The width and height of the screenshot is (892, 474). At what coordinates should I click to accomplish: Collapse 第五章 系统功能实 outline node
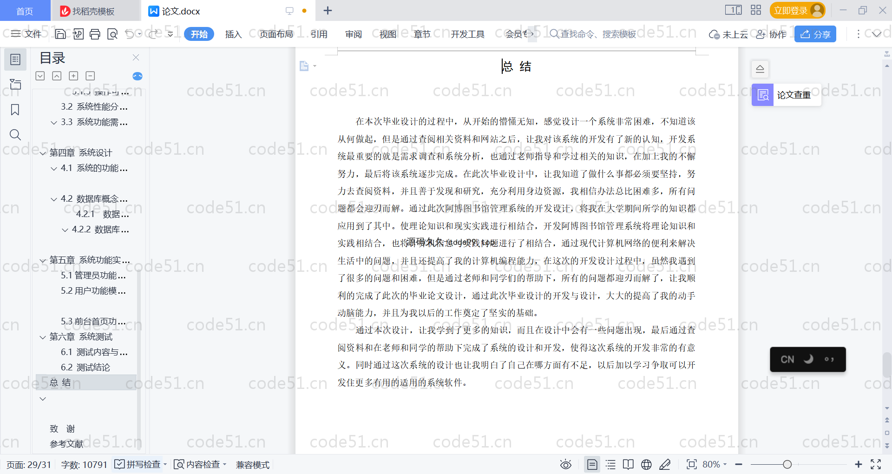[x=43, y=261]
